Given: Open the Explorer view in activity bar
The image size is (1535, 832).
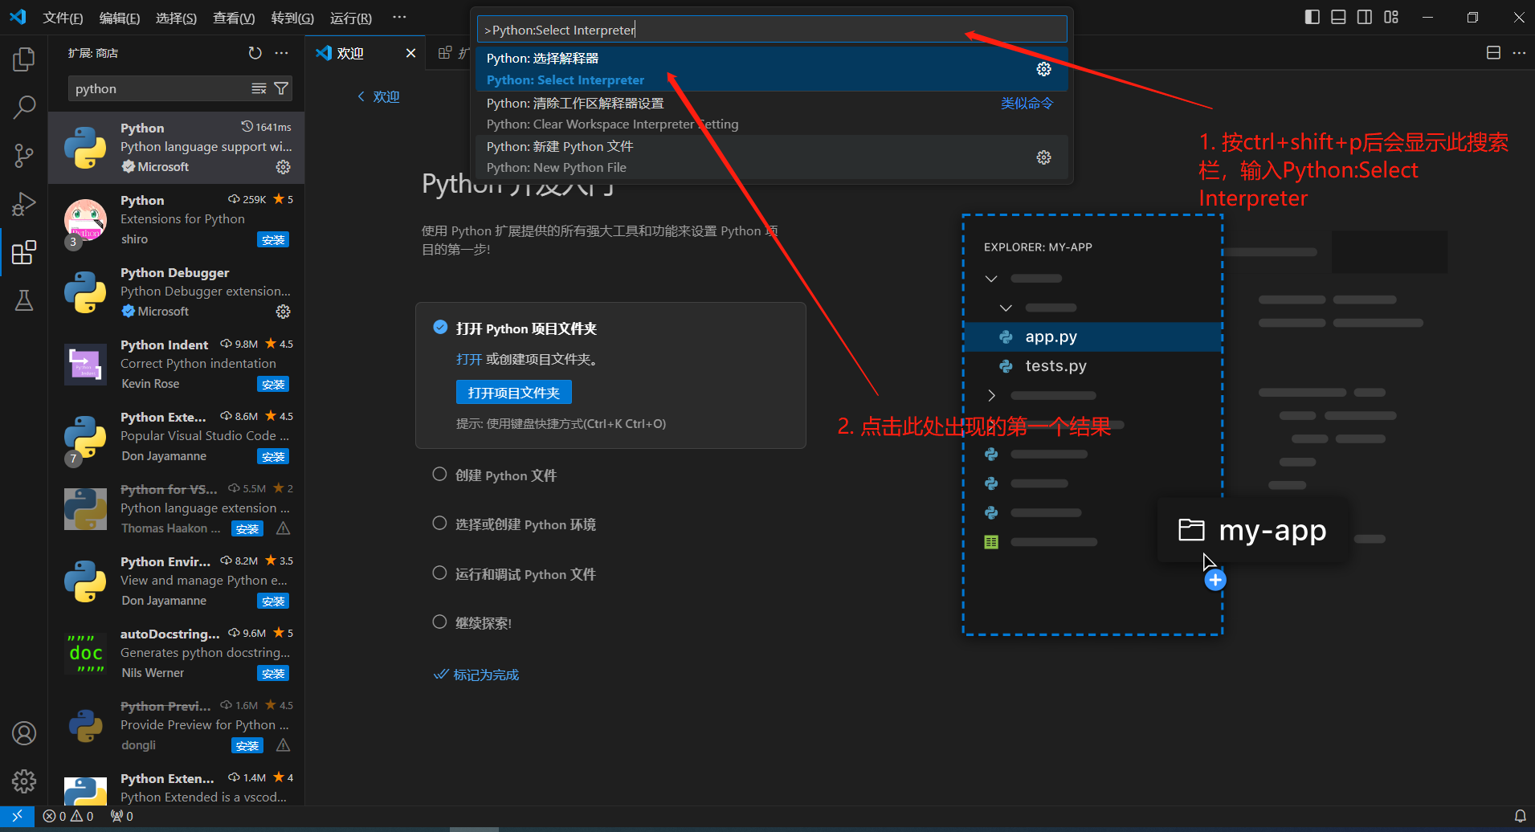Looking at the screenshot, I should (x=24, y=59).
